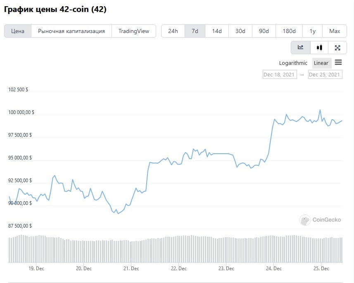This screenshot has height=283, width=354.
Task: Open the TradingView chart tab
Action: click(133, 31)
